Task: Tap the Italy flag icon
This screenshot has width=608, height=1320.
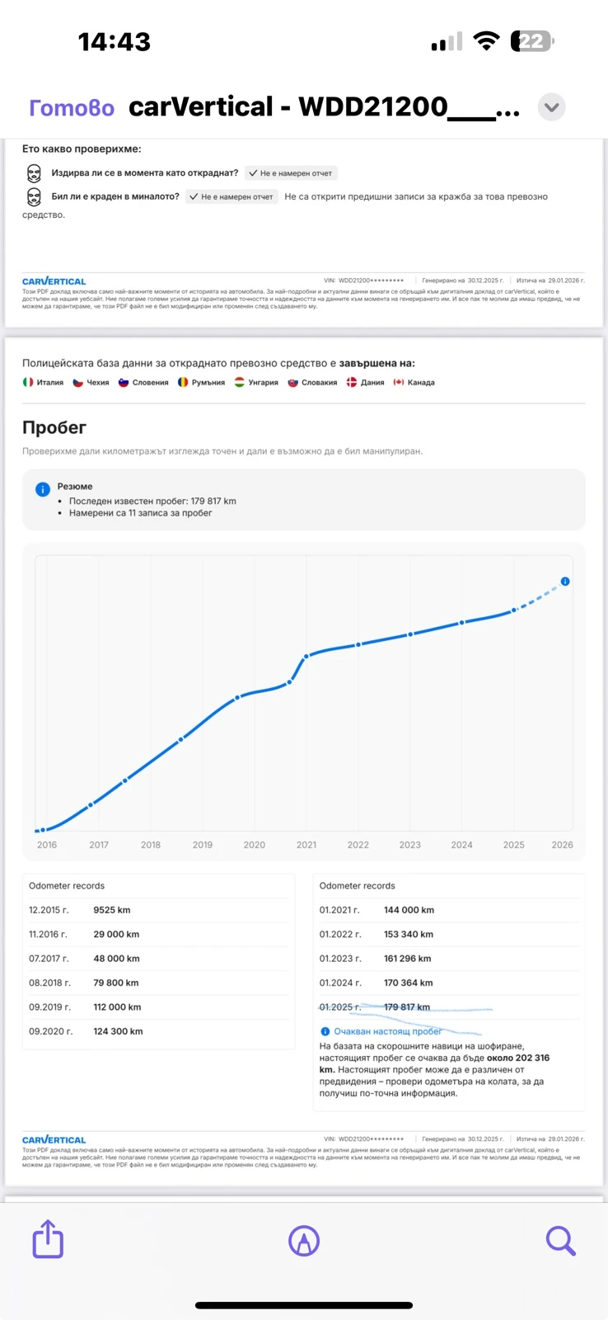Action: [x=28, y=383]
